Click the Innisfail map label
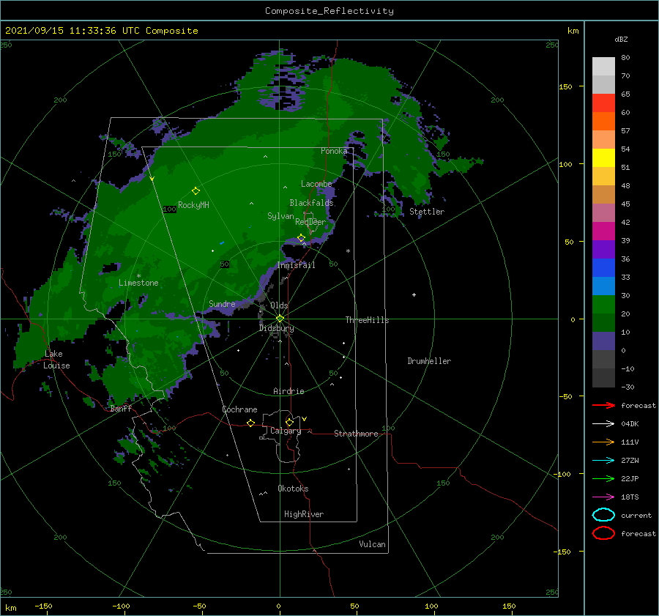659x616 pixels. pyautogui.click(x=296, y=265)
